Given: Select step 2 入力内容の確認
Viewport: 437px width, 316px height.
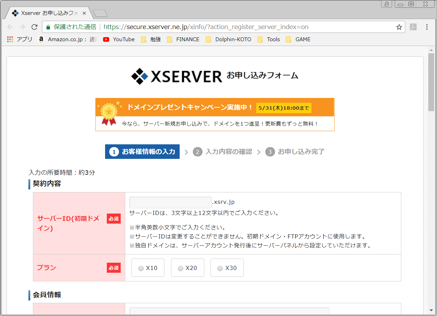Looking at the screenshot, I should click(x=222, y=152).
